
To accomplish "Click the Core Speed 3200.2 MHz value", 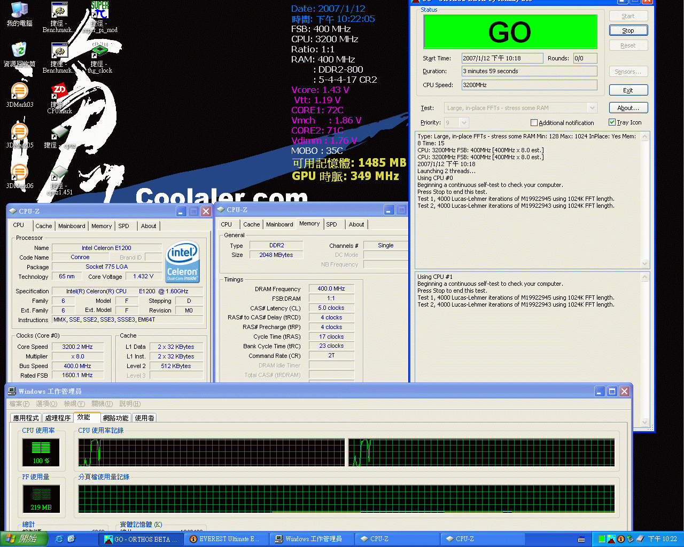I will [77, 347].
